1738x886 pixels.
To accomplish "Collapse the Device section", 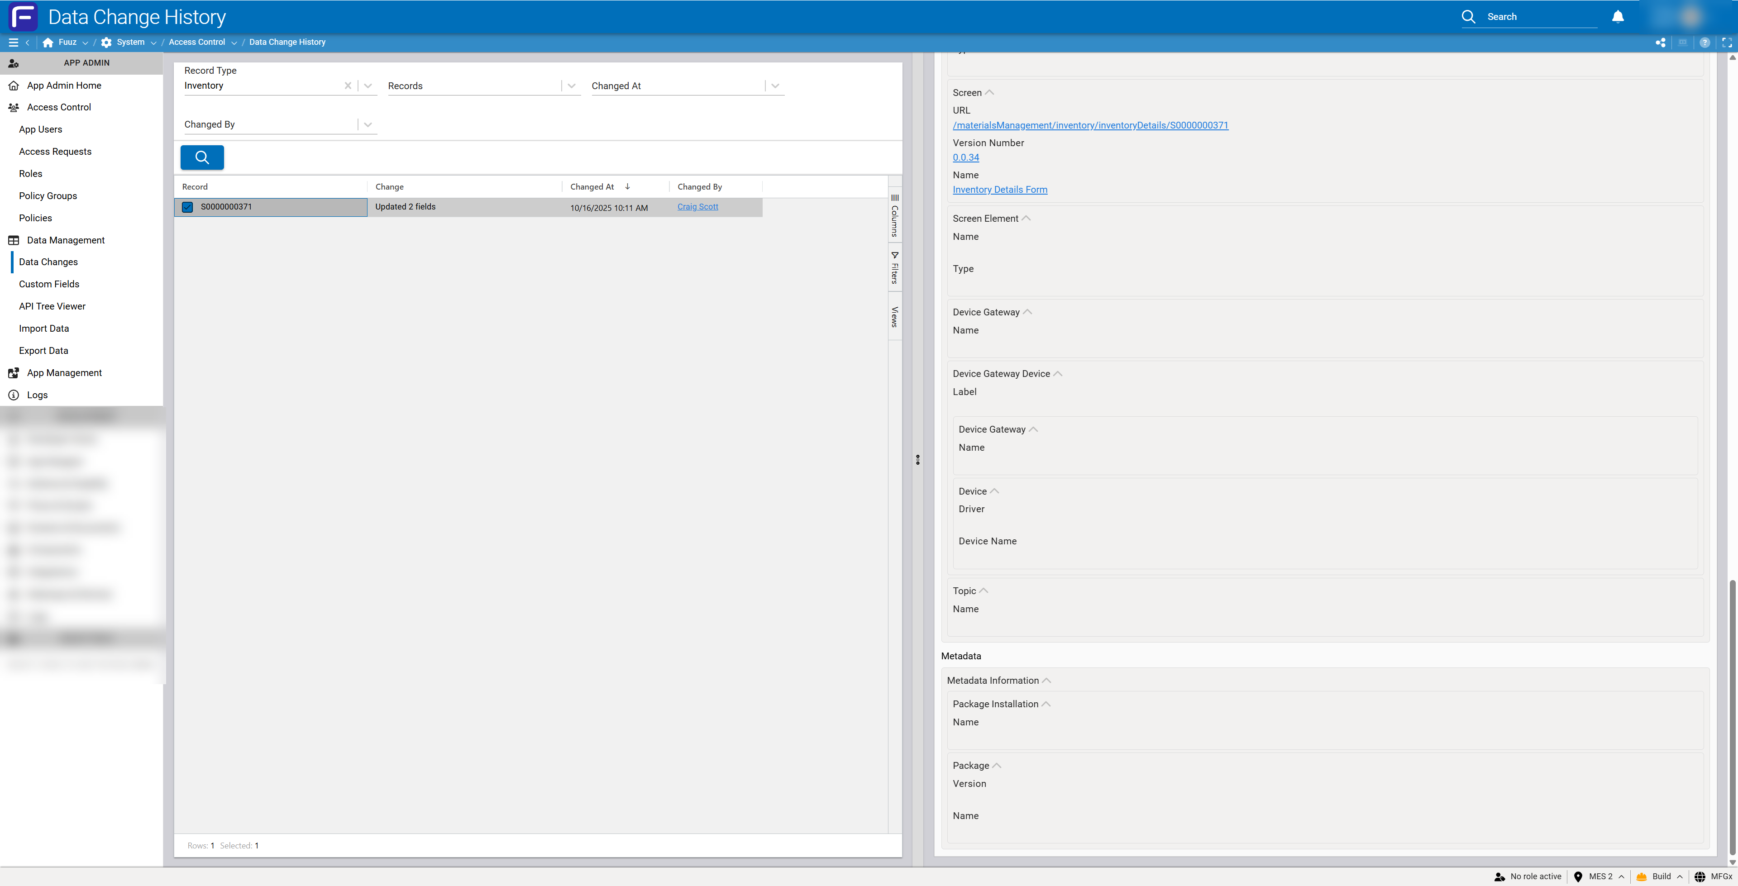I will [x=994, y=491].
